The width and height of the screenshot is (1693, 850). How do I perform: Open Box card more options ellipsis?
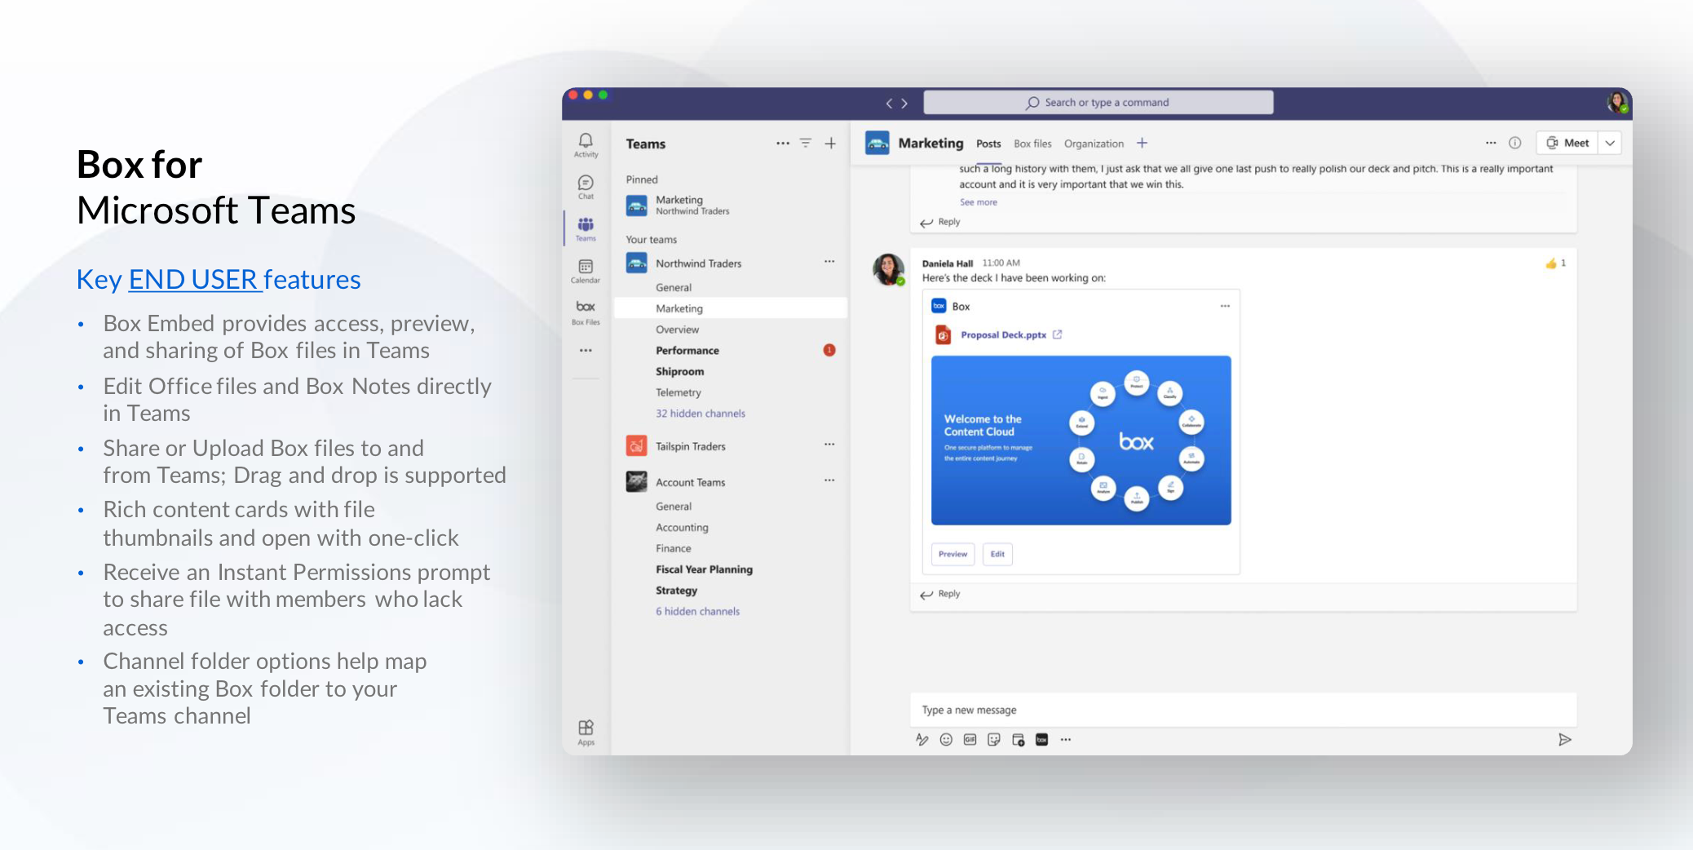1225,306
